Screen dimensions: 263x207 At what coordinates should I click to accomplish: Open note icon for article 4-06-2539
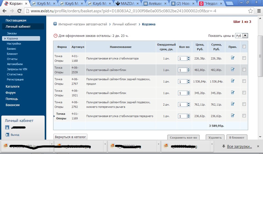[x=233, y=69]
